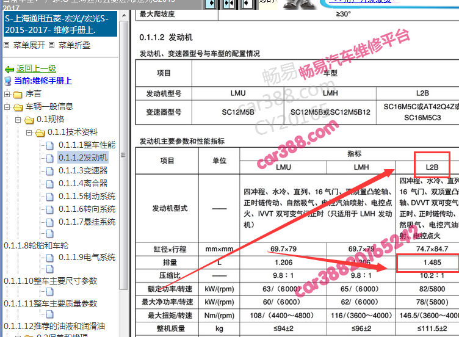Click page icon beside 0.1.1.1整车性能
Image resolution: width=459 pixels, height=337 pixels.
[50, 145]
